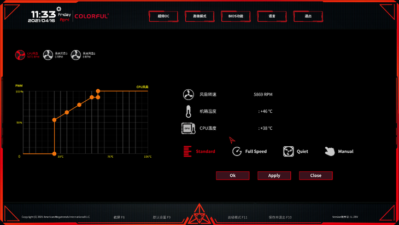Click the 5869 RPM fan speed value
The image size is (399, 225).
pos(263,95)
